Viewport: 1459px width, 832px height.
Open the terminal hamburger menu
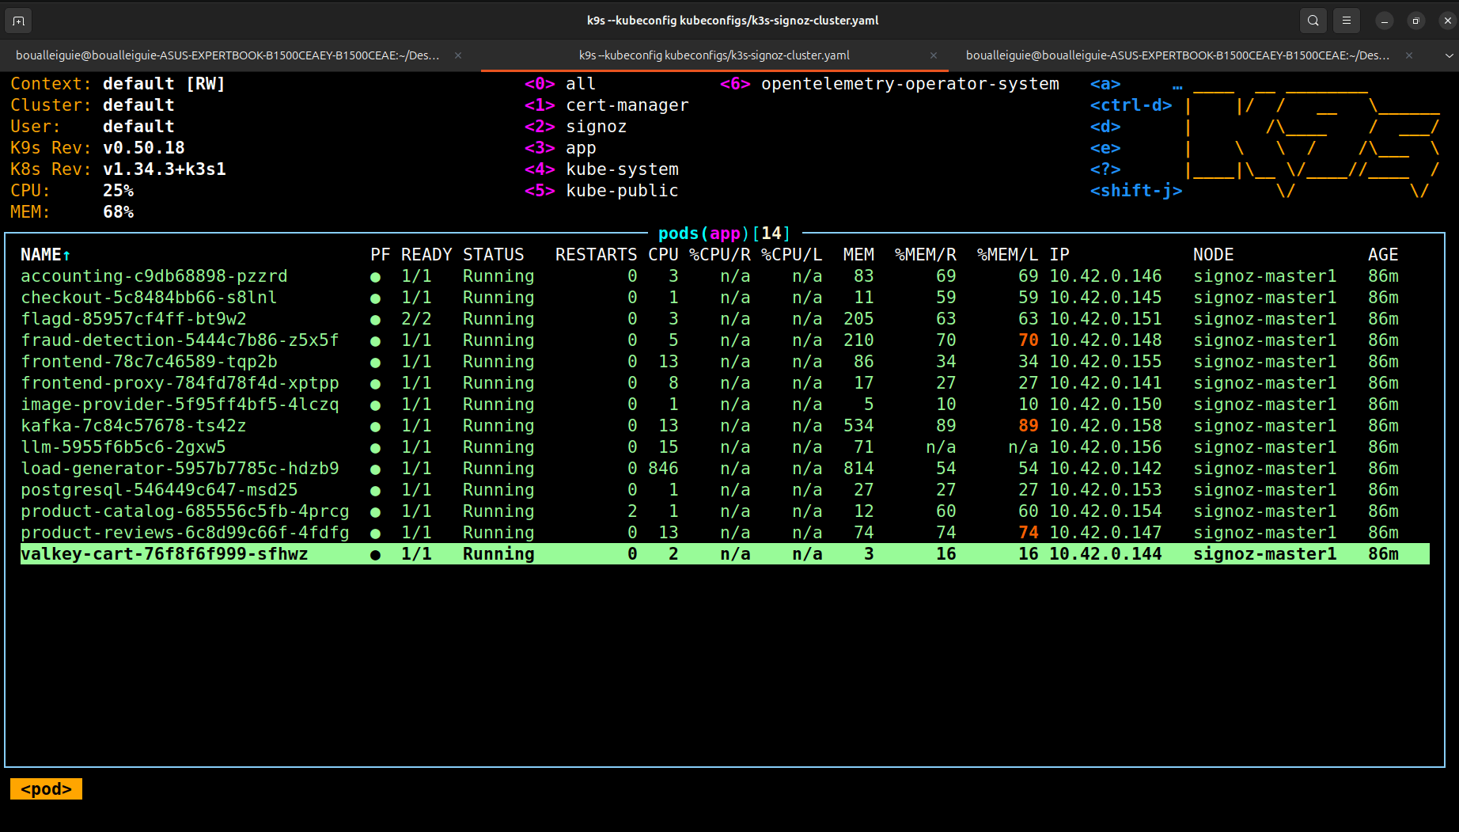[1347, 21]
